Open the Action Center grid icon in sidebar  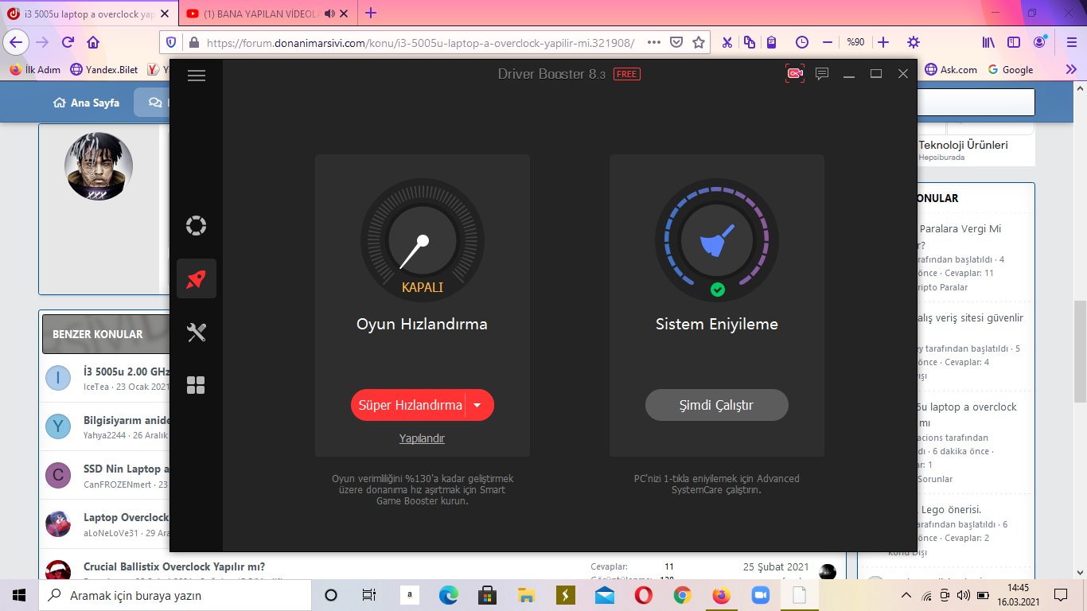196,385
